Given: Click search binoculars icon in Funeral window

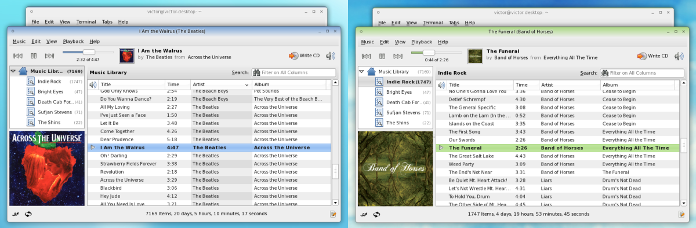Looking at the screenshot, I should 604,73.
